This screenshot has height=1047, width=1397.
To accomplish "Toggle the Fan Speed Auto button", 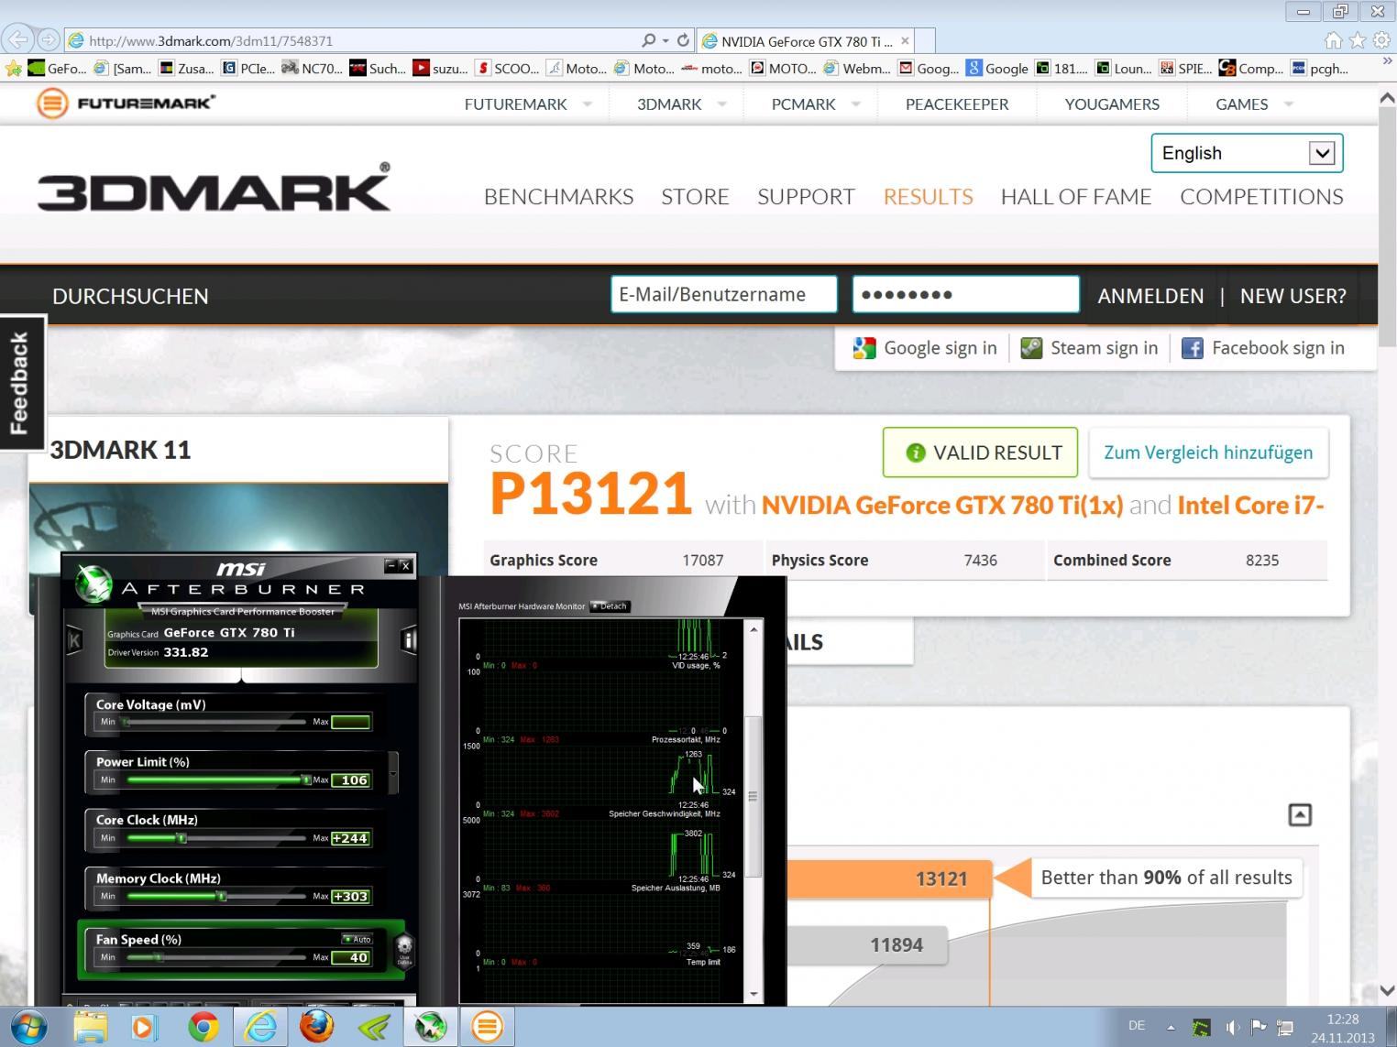I will click(x=357, y=939).
